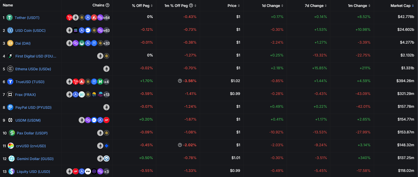Image resolution: width=418 pixels, height=177 pixels.
Task: Sort by % Off Peg column
Action: (x=142, y=6)
